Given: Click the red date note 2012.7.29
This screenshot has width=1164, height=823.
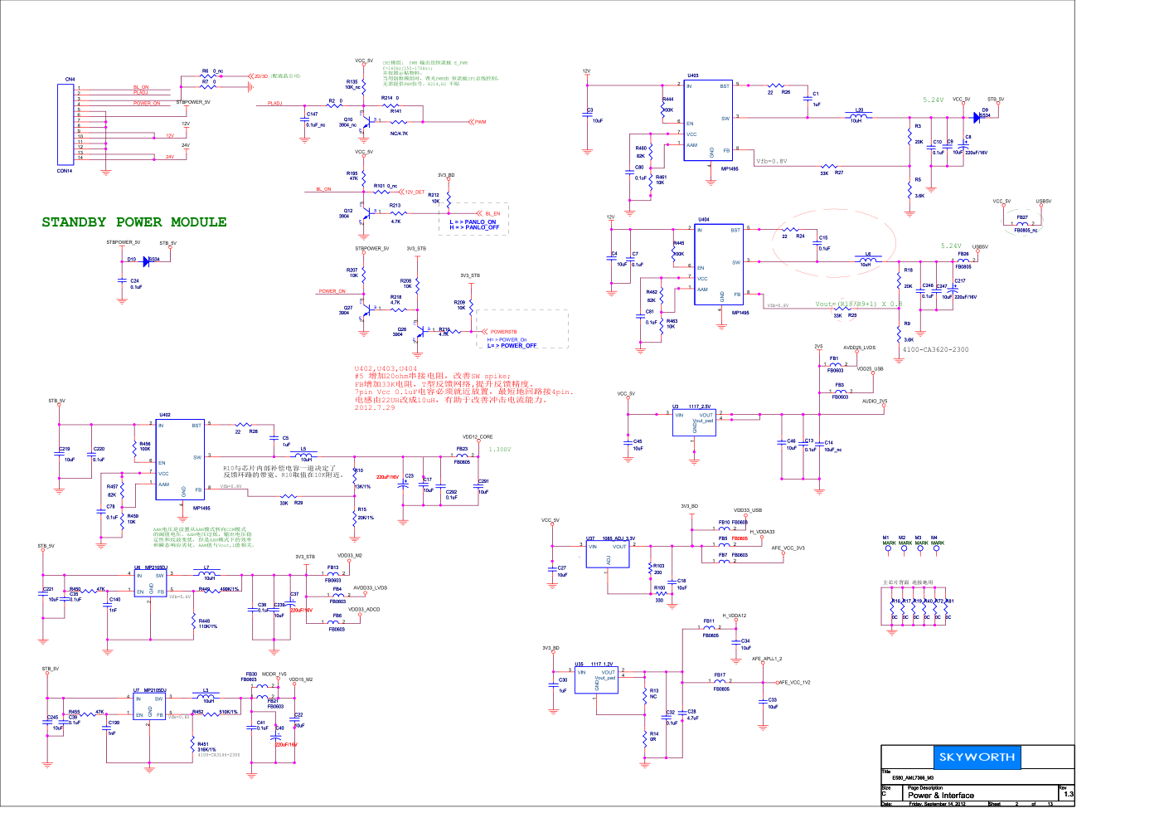Looking at the screenshot, I should pos(375,407).
